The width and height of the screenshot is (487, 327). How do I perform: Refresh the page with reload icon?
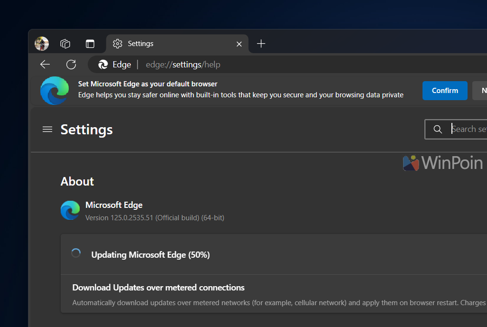pos(71,65)
